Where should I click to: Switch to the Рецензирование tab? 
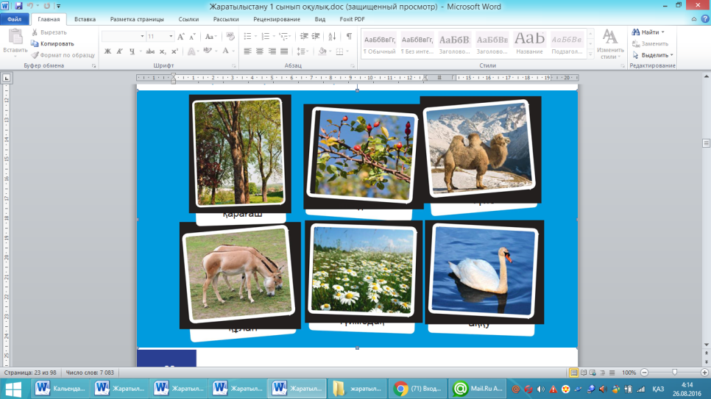coord(277,20)
